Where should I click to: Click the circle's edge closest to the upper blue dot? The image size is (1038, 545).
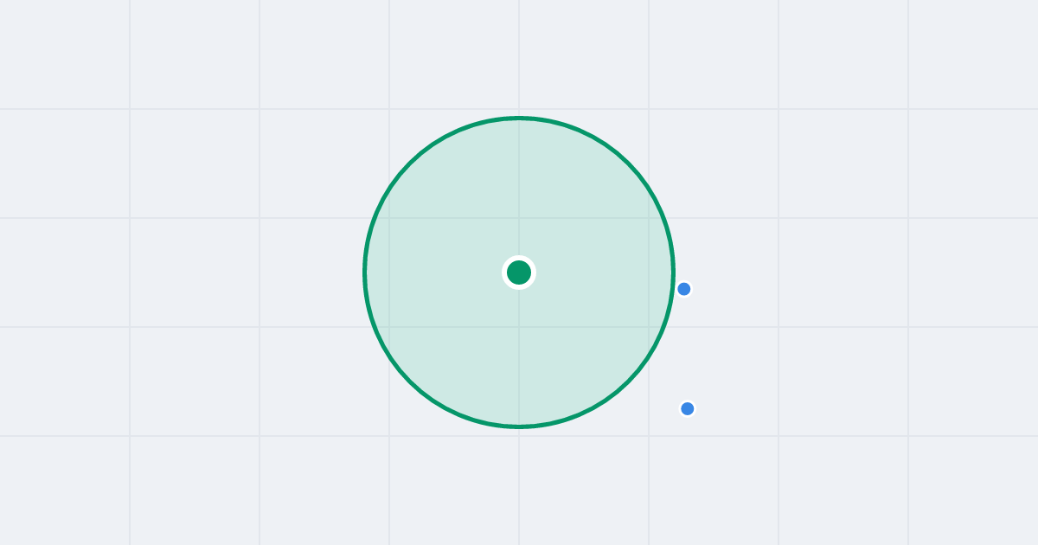tap(672, 288)
